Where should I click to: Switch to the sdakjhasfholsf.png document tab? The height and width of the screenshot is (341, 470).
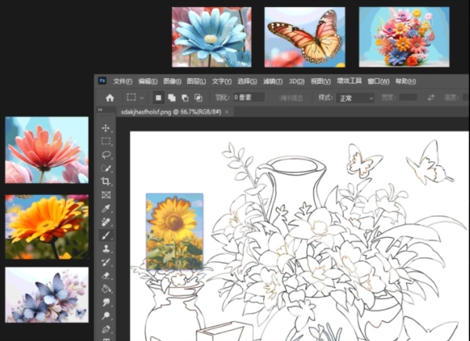[169, 112]
